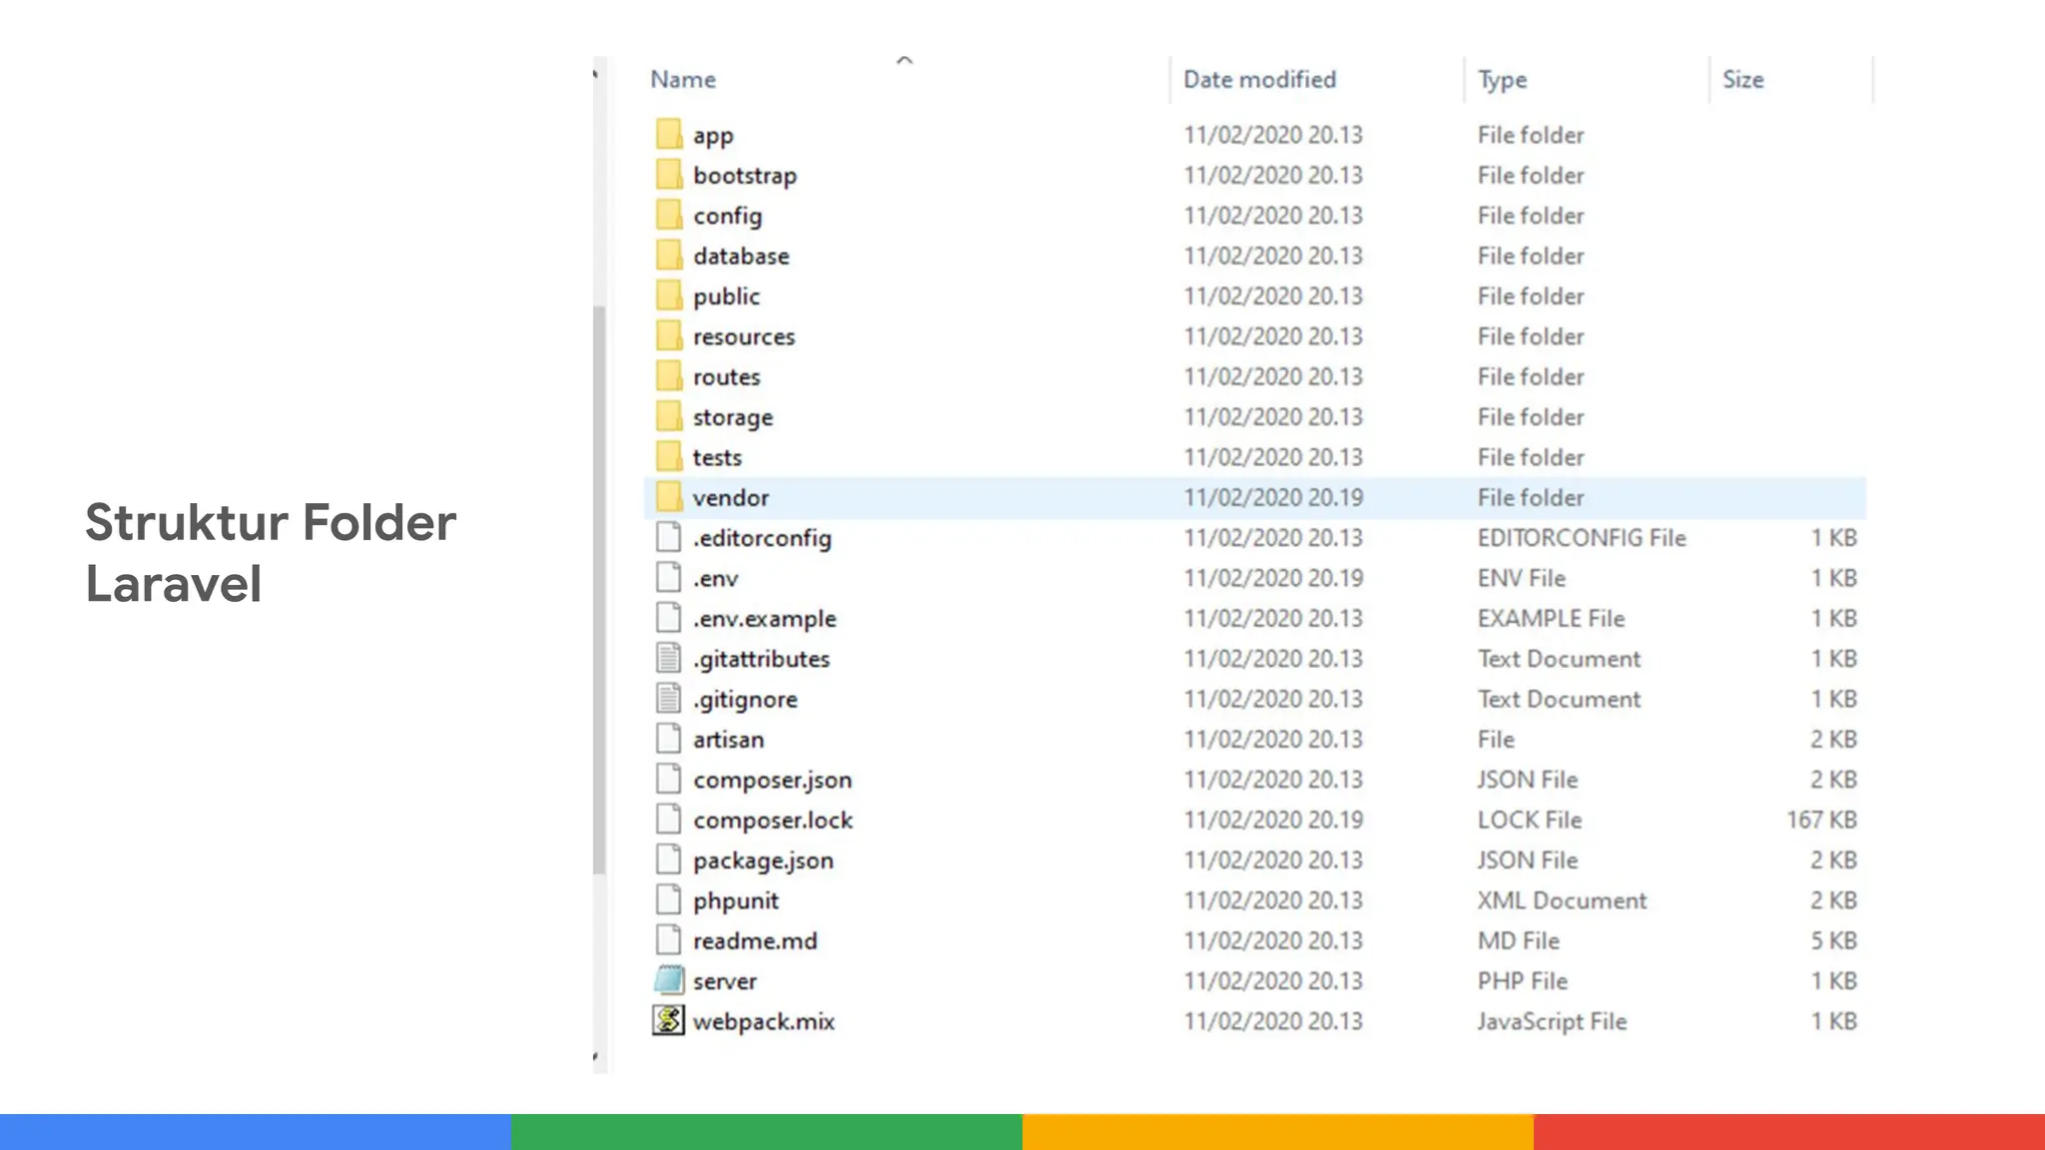Select the file name '.gitattributes'
Viewport: 2045px width, 1150px height.
pyautogui.click(x=761, y=659)
